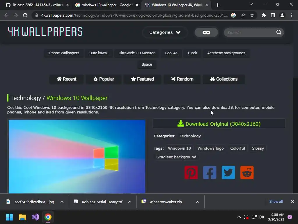Open notification center badge
Viewport: 298px width, 224px height.
[x=290, y=217]
